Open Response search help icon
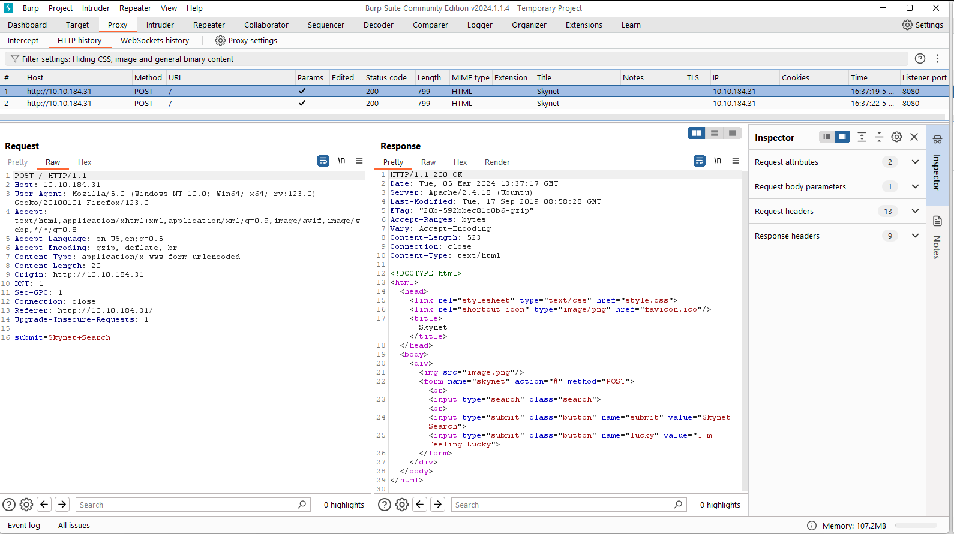Image resolution: width=954 pixels, height=534 pixels. pyautogui.click(x=385, y=505)
